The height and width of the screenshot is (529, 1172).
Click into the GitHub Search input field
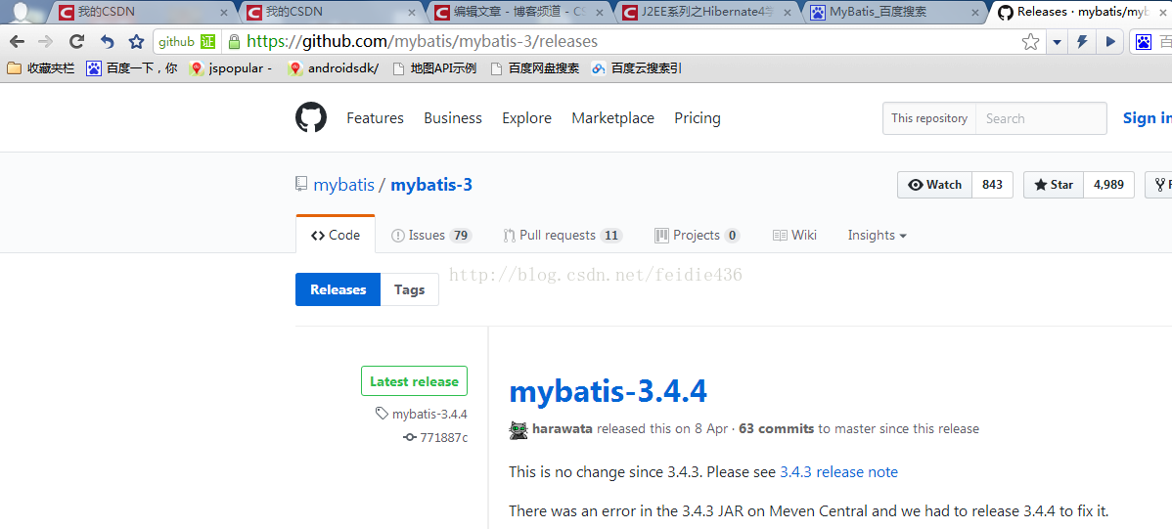pyautogui.click(x=1041, y=118)
